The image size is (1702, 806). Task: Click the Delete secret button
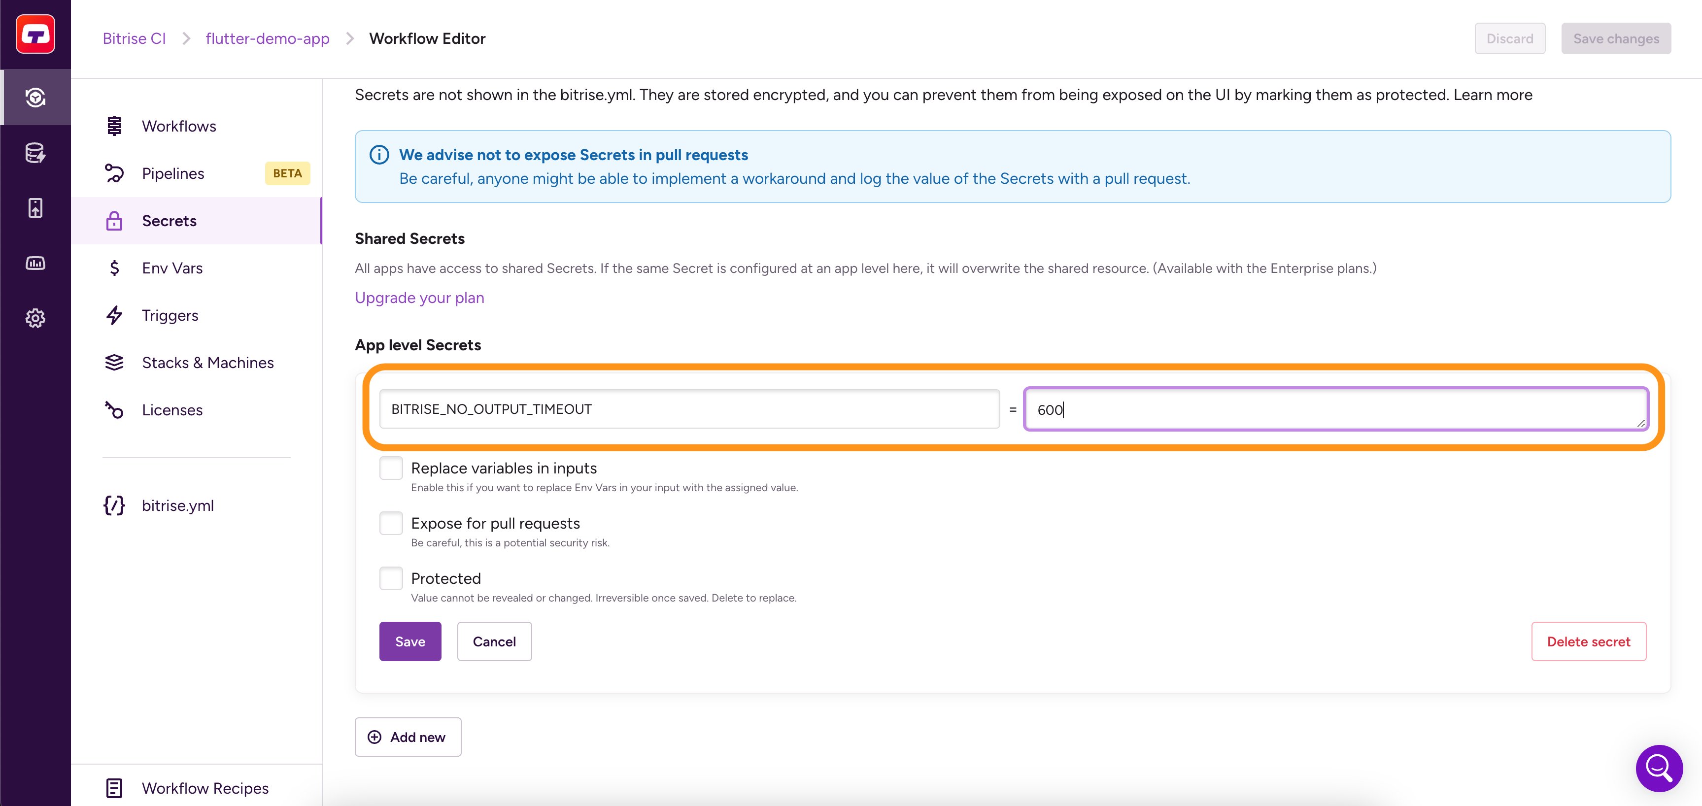[1588, 641]
